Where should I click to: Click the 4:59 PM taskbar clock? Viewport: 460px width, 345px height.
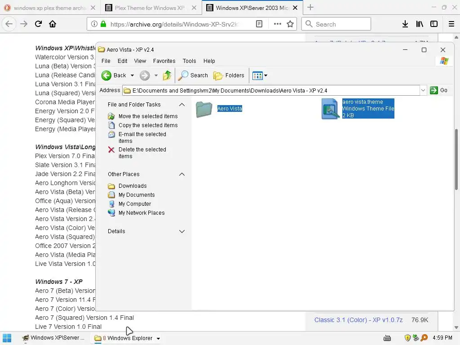point(442,338)
